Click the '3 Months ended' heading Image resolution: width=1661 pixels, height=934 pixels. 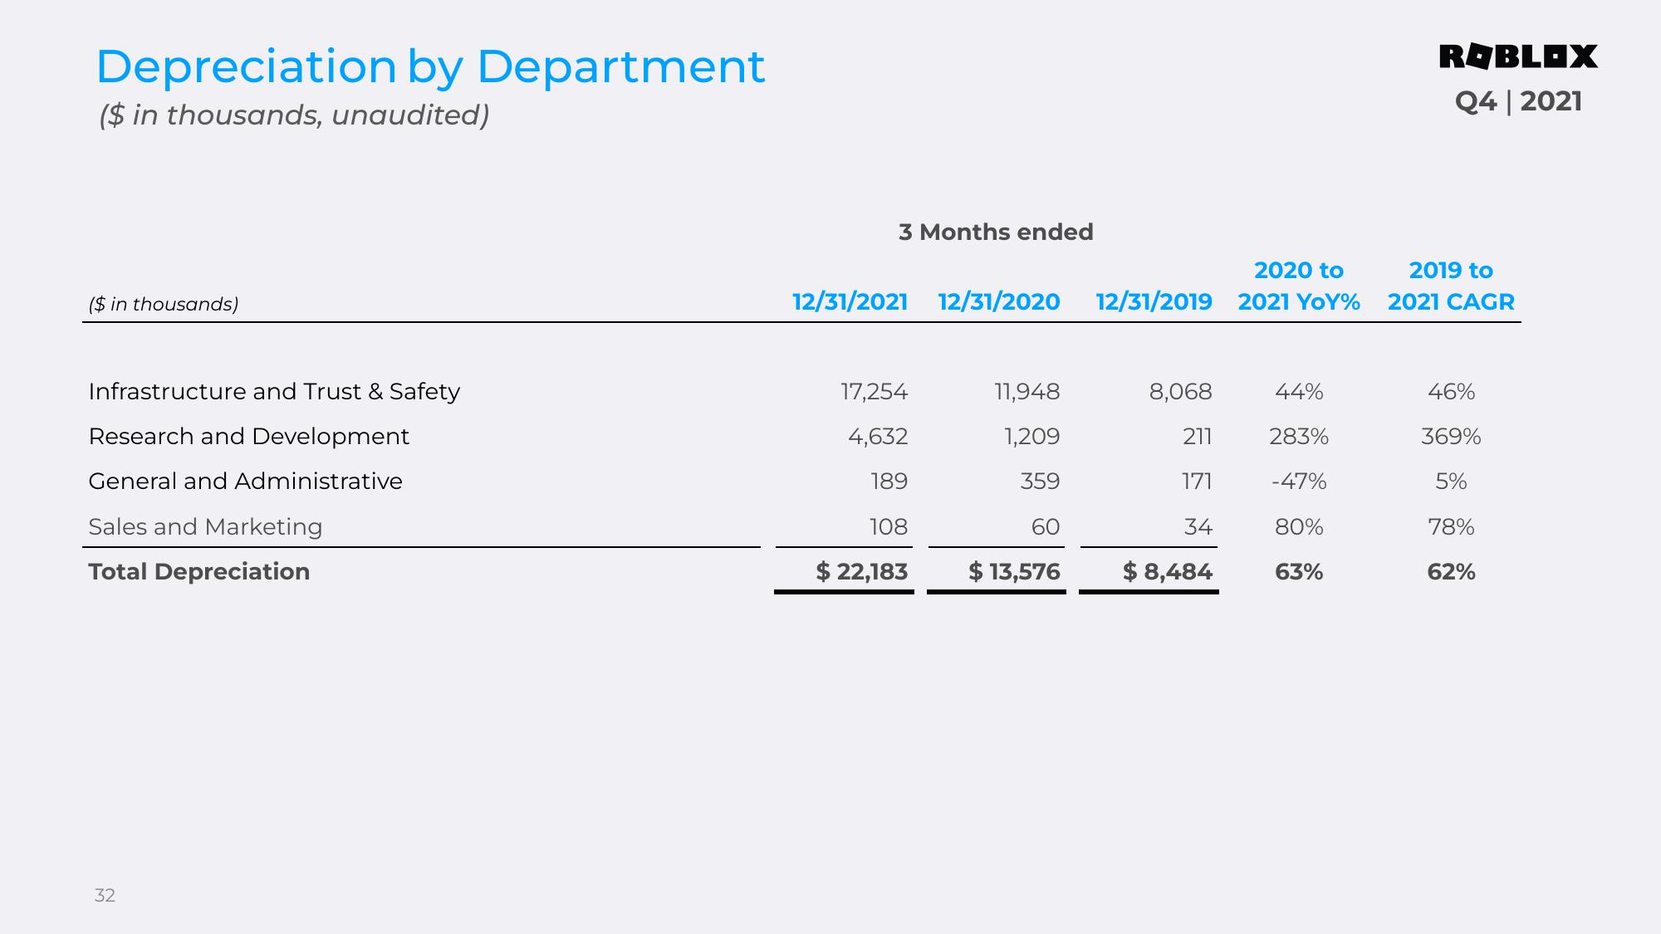coord(996,232)
